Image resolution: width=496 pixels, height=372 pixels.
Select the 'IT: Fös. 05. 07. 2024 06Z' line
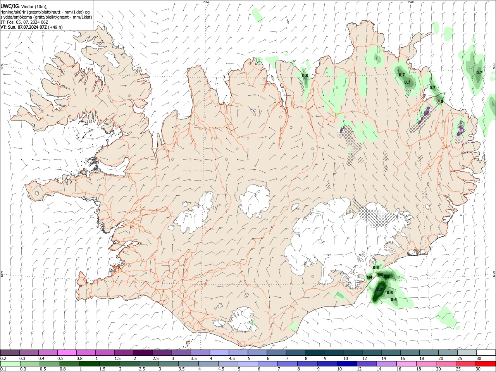point(24,22)
